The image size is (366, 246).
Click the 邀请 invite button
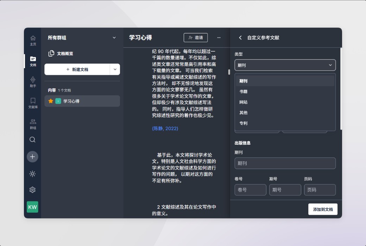[x=196, y=38]
